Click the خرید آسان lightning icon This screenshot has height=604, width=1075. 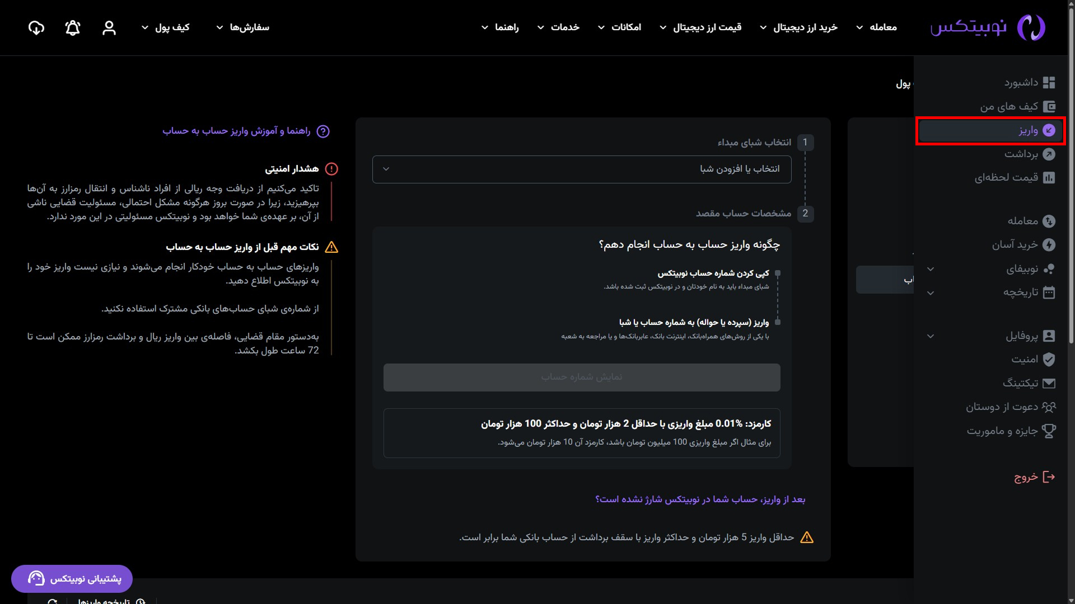pyautogui.click(x=1049, y=244)
